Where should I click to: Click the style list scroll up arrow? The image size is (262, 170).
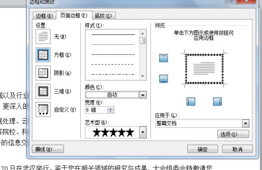pos(143,33)
